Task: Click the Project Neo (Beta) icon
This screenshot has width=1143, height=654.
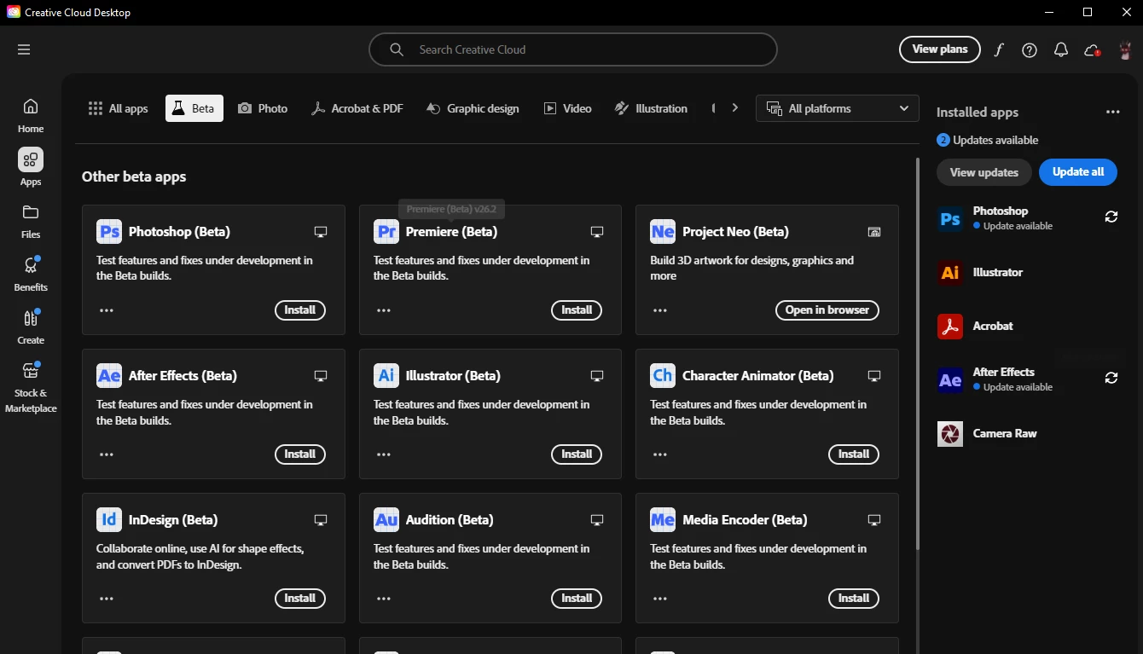Action: pos(663,232)
